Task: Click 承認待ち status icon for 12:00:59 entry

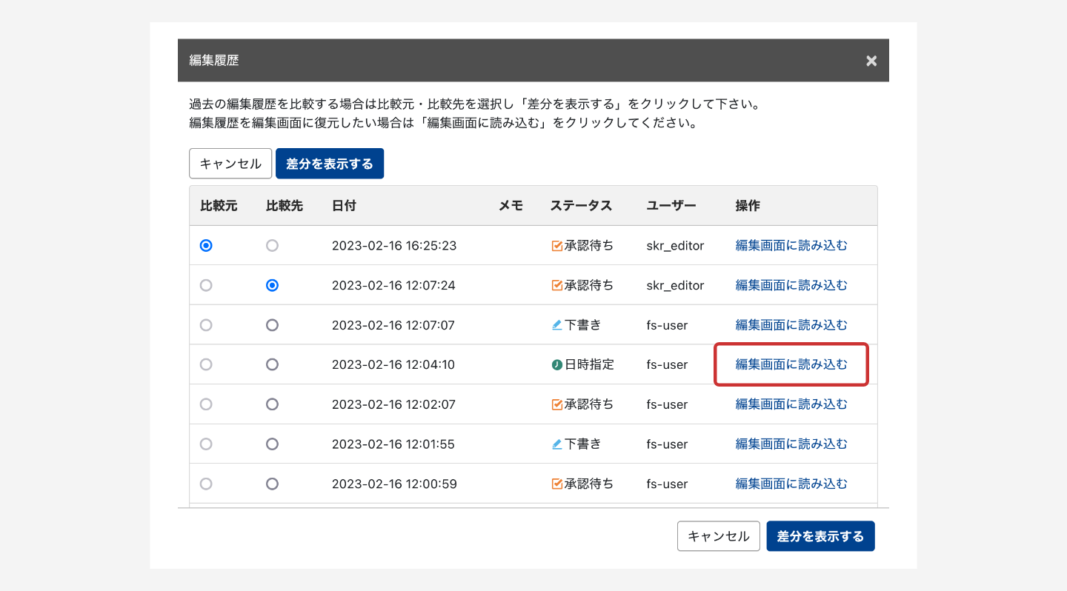Action: [557, 484]
